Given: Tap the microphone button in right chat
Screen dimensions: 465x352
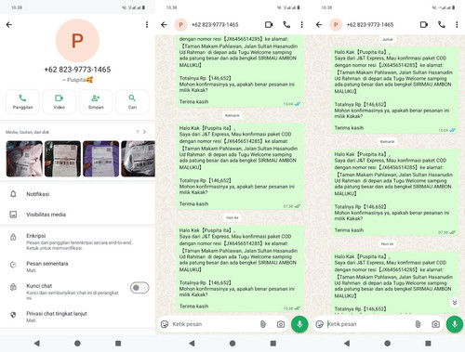Looking at the screenshot, I should coord(455,324).
